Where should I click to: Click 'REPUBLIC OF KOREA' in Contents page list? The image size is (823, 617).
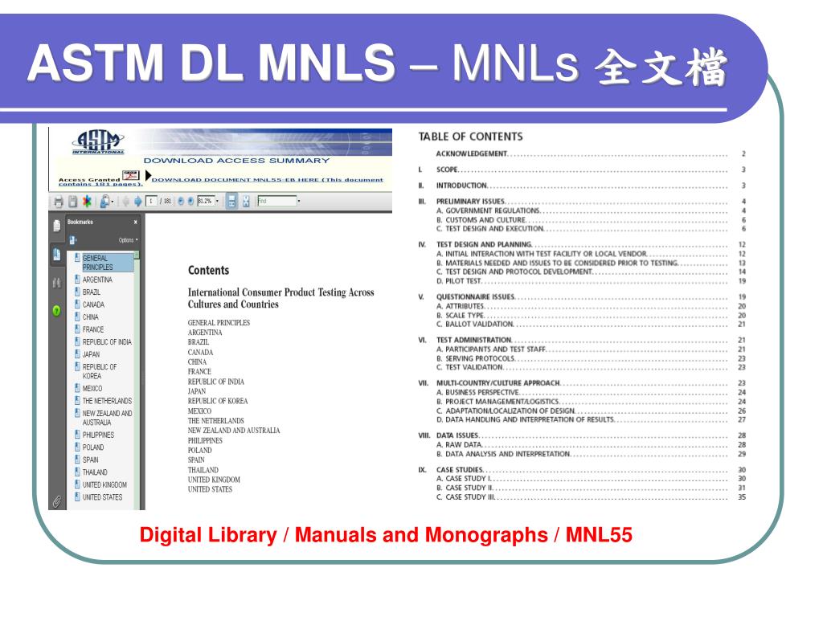pos(218,401)
